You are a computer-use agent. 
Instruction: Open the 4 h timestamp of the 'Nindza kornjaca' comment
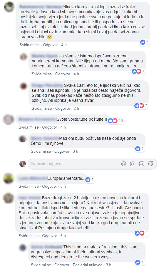click(64, 45)
